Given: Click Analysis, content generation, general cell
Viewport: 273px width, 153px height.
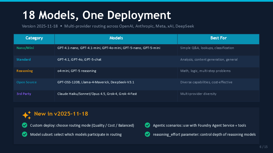Looking at the screenshot, I should point(218,61).
